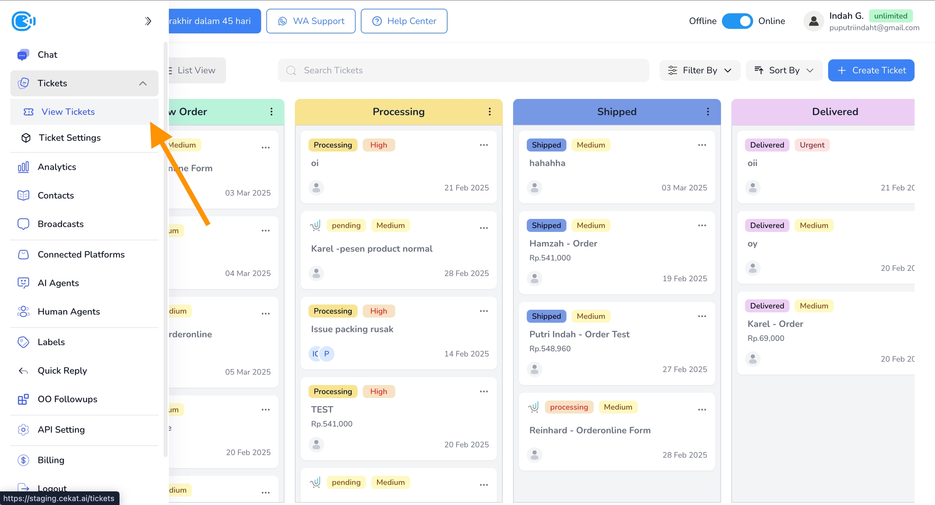Viewport: 935px width, 505px height.
Task: Open the Filter By dropdown
Action: (700, 71)
